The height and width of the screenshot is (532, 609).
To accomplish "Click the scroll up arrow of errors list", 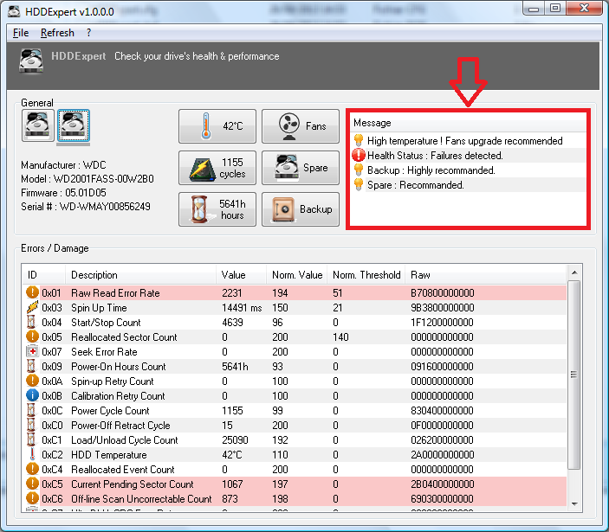I will coord(574,273).
